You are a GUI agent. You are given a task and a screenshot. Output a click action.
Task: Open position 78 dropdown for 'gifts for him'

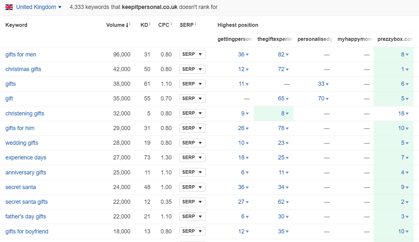[283, 128]
